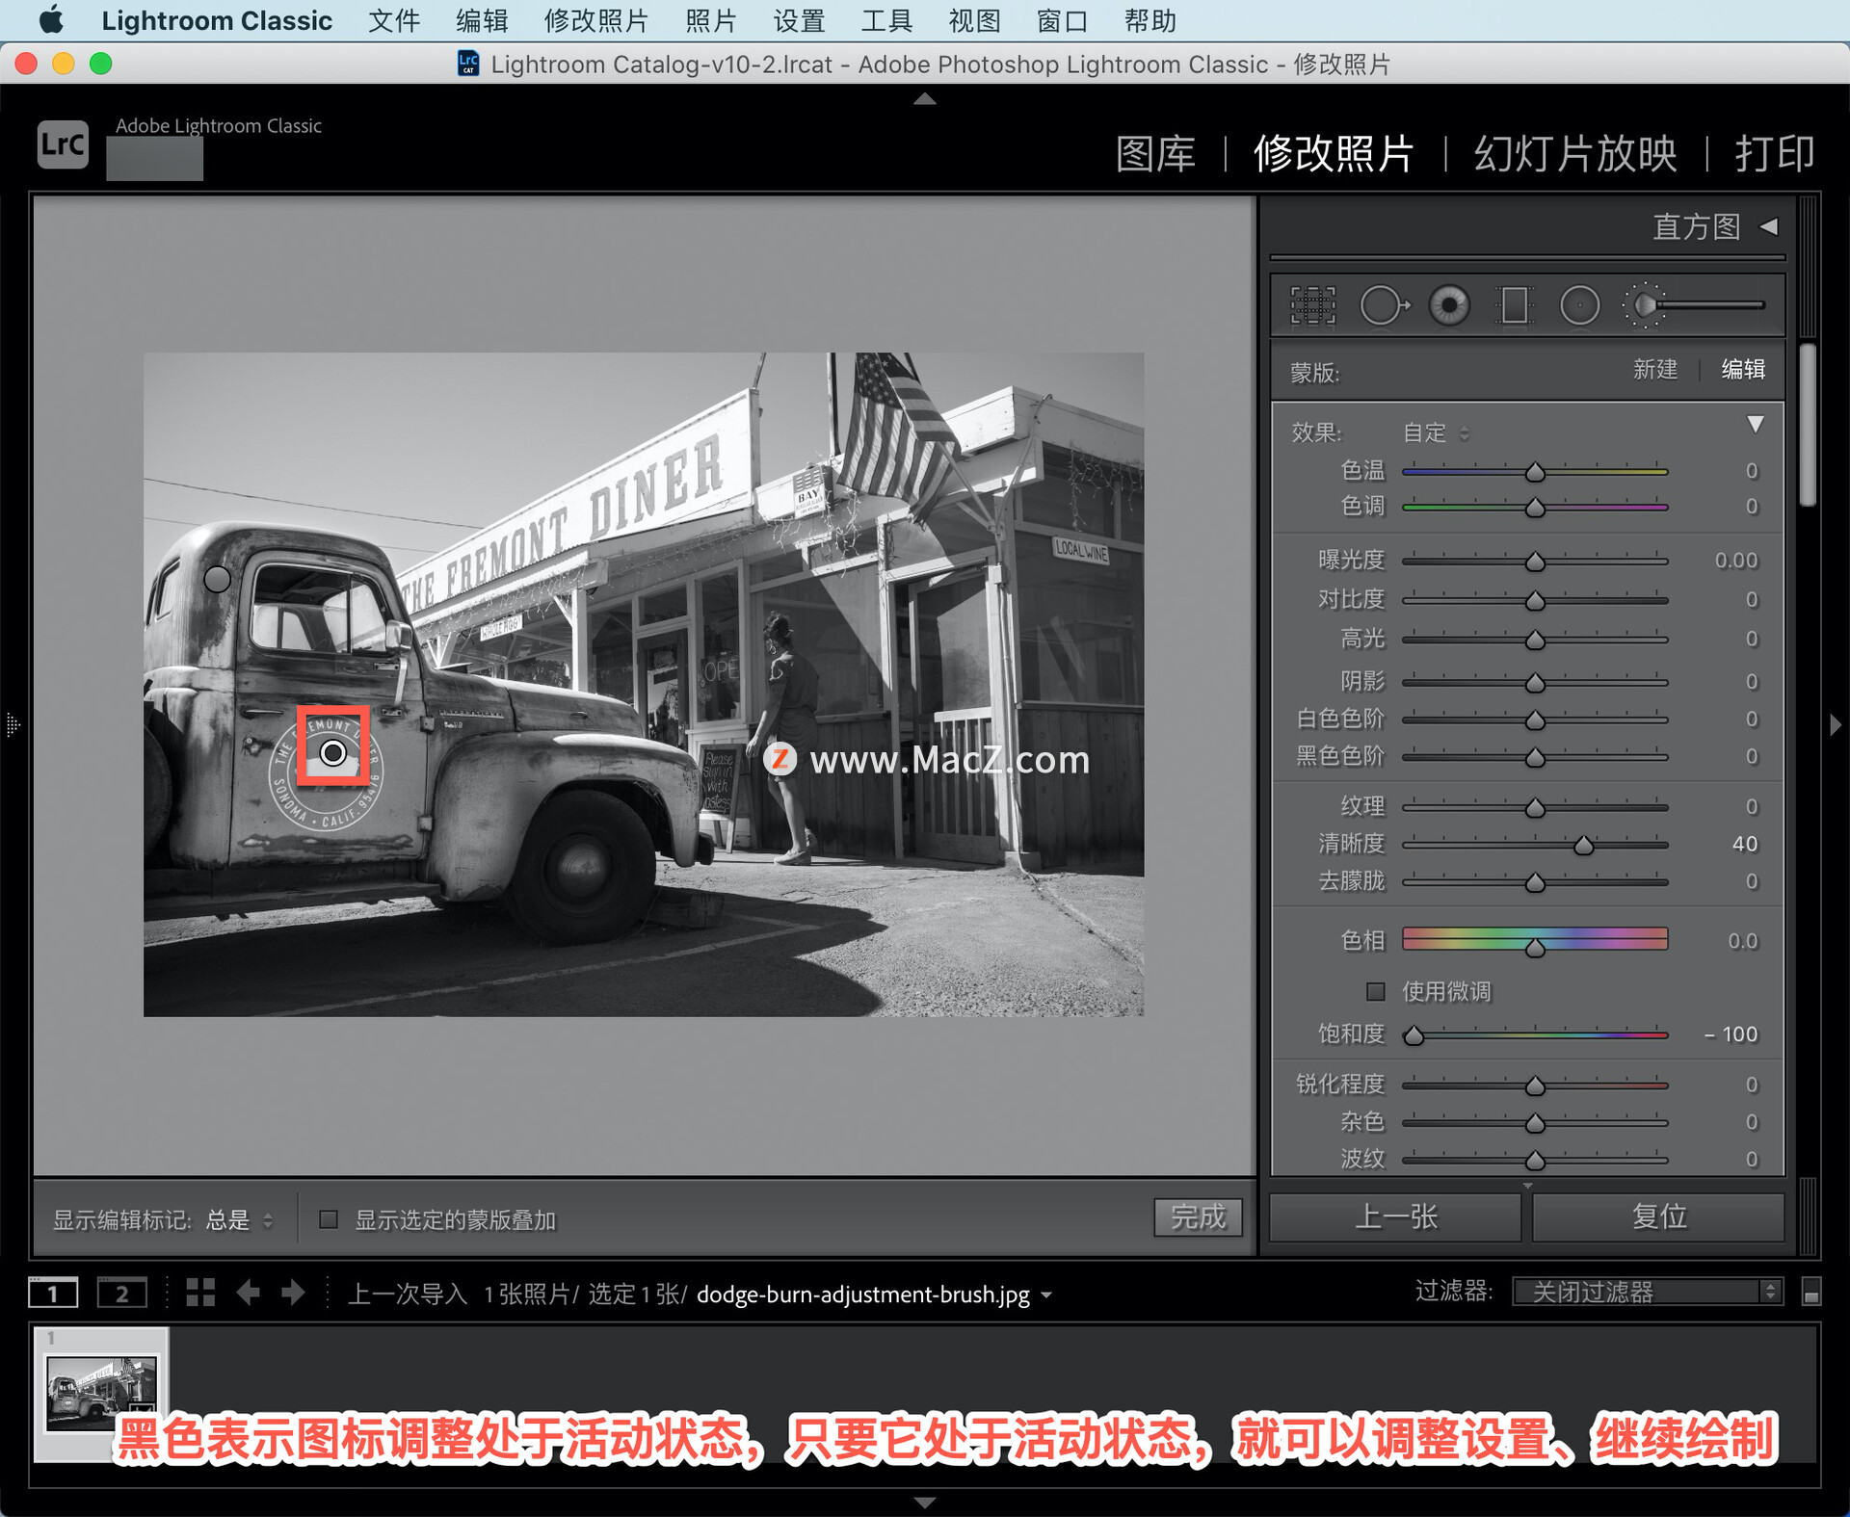1850x1517 pixels.
Task: Go forward with right arrow icon
Action: pyautogui.click(x=293, y=1293)
